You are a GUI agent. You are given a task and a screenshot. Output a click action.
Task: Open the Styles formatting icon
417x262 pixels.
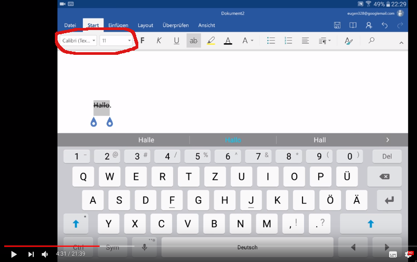(x=348, y=41)
